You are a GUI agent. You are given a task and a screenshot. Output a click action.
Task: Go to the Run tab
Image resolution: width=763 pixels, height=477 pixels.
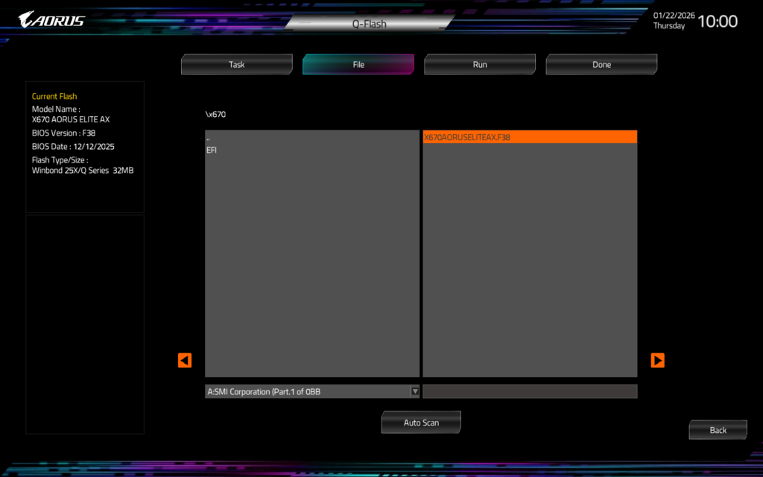coord(480,65)
